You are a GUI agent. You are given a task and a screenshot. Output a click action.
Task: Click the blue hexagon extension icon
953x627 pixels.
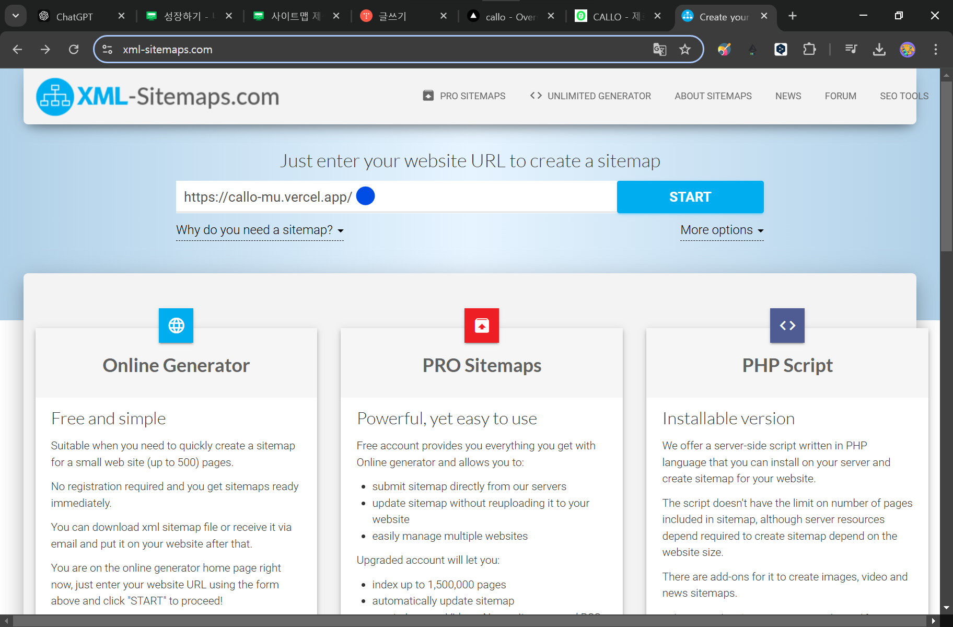coord(781,50)
